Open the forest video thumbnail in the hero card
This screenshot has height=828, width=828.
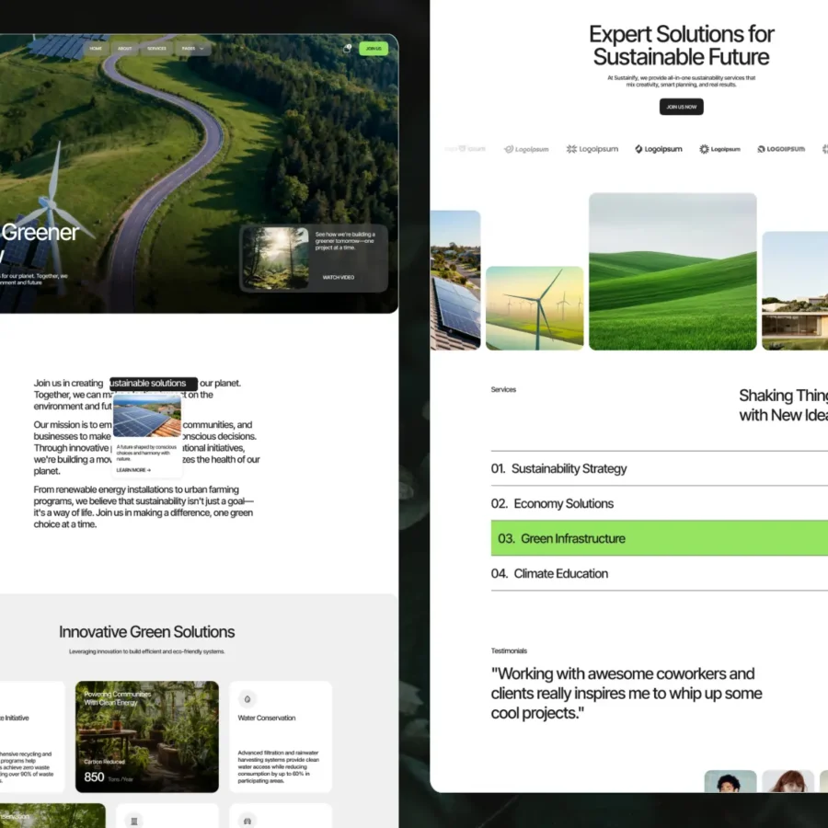pos(276,259)
